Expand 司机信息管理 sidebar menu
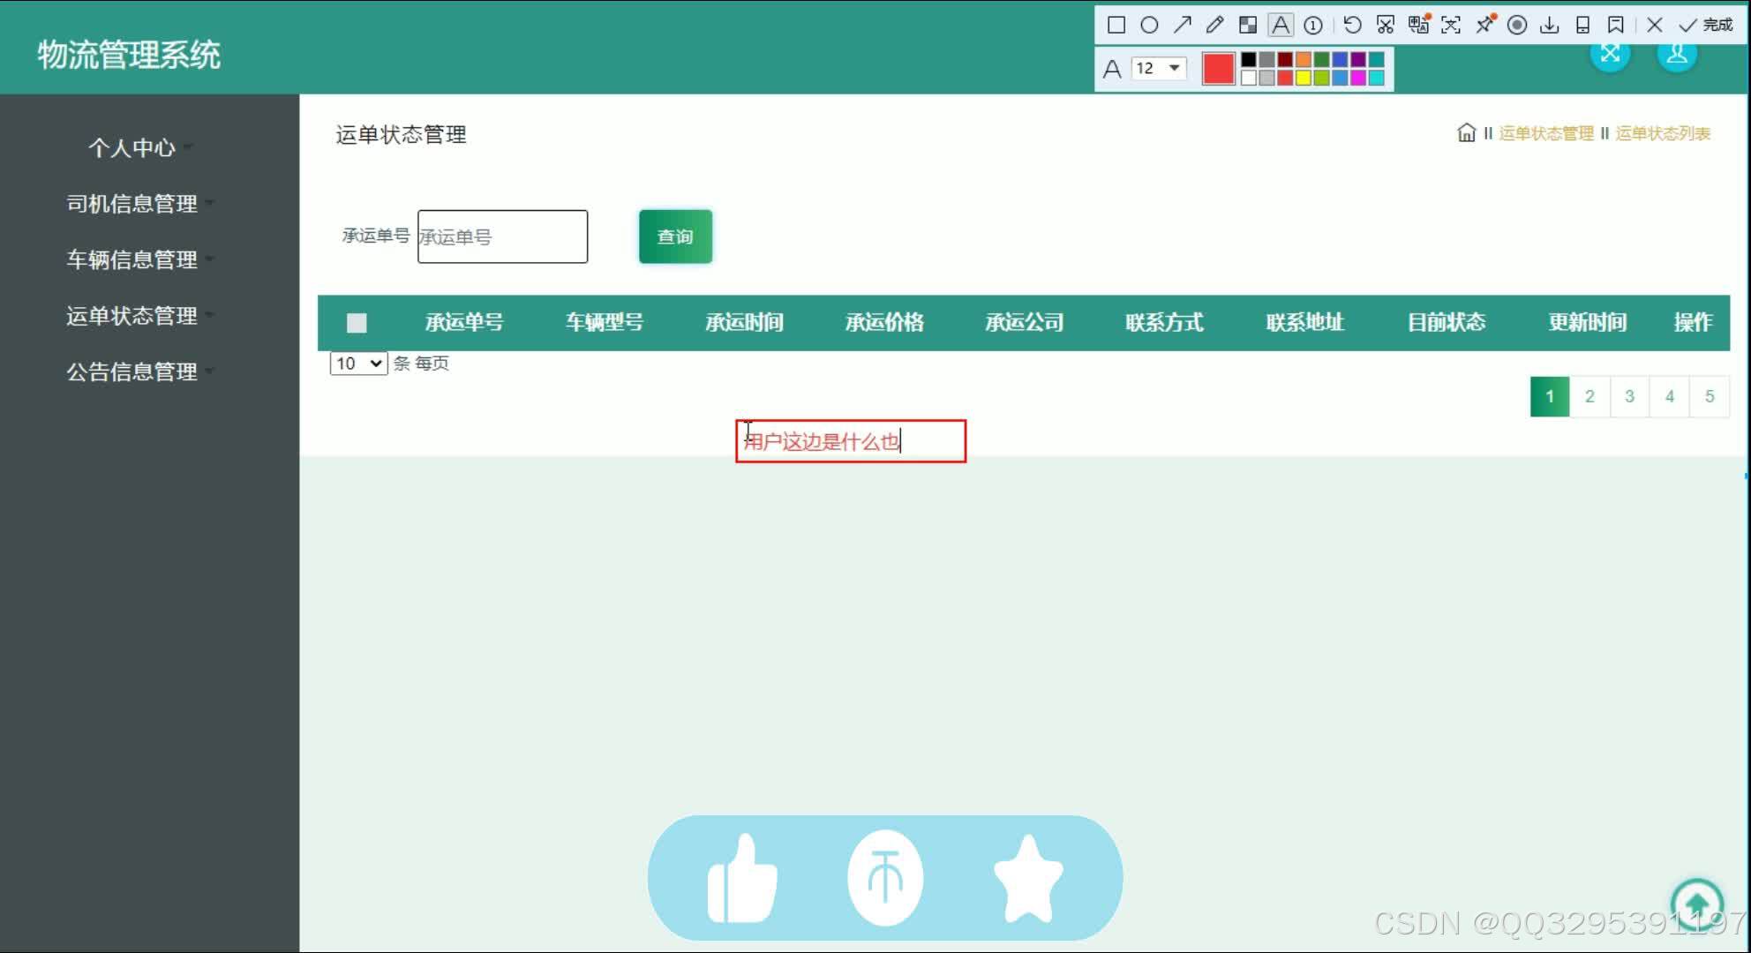Viewport: 1751px width, 953px height. 132,204
